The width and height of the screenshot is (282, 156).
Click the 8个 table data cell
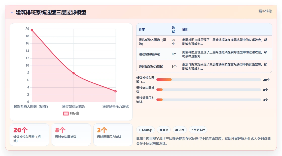[174, 54]
